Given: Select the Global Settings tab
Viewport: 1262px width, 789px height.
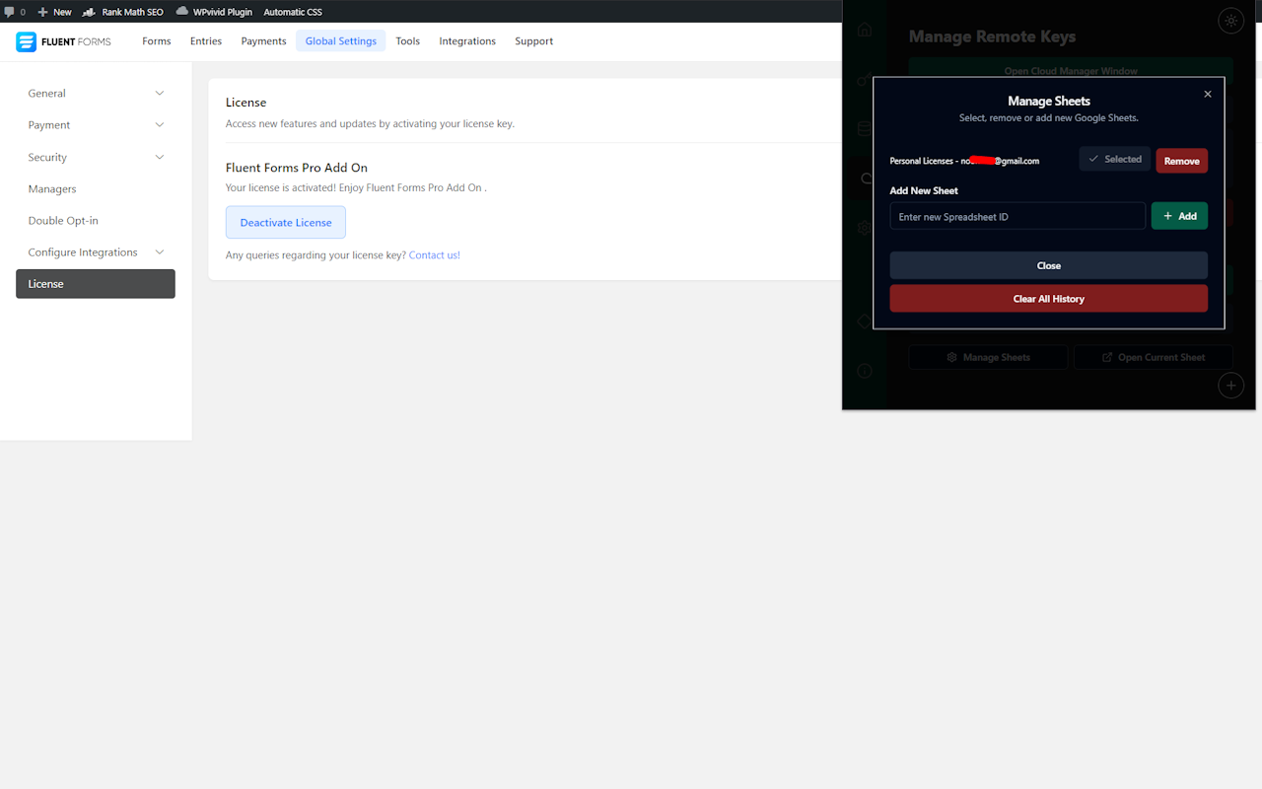Looking at the screenshot, I should click(341, 41).
